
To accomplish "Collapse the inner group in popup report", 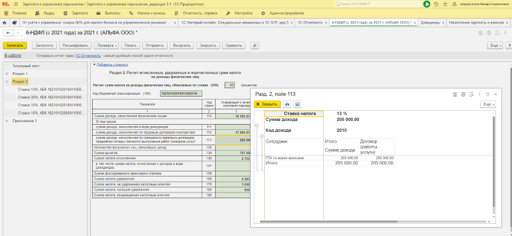I will 262,136.
